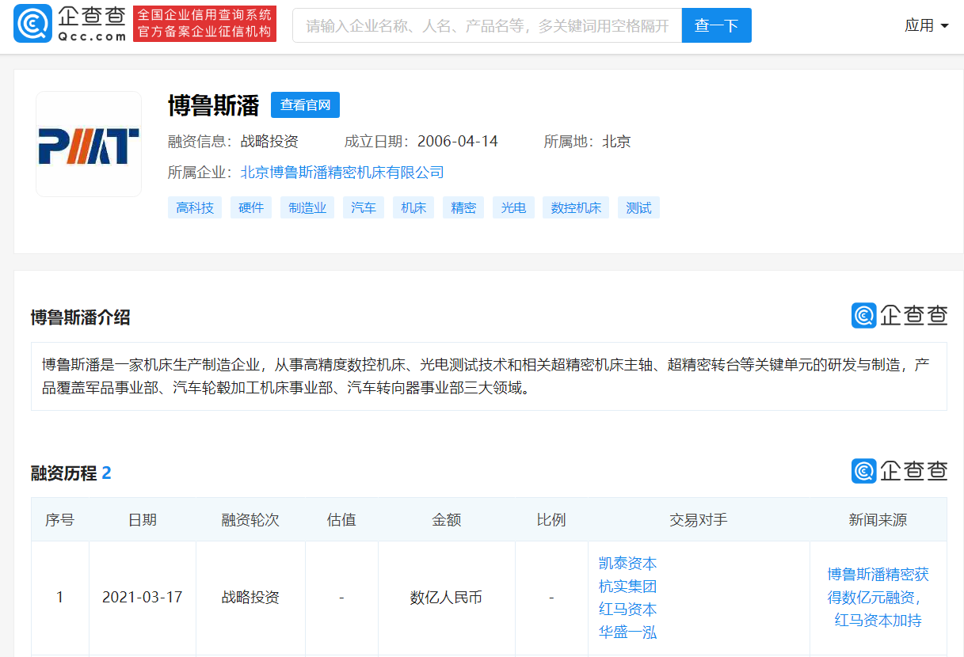This screenshot has width=964, height=657.
Task: Open news link 博鲁斯潘精密获得数亿元融资
Action: pos(878,597)
